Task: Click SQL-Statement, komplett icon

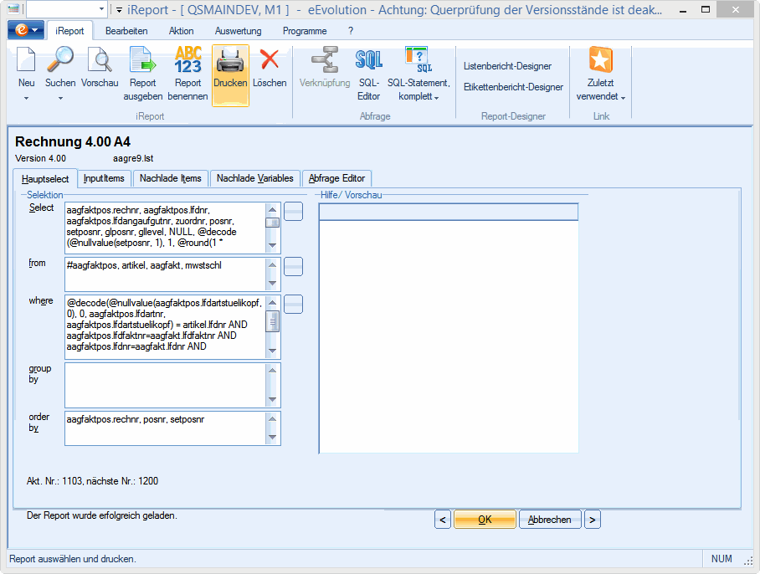Action: tap(419, 60)
